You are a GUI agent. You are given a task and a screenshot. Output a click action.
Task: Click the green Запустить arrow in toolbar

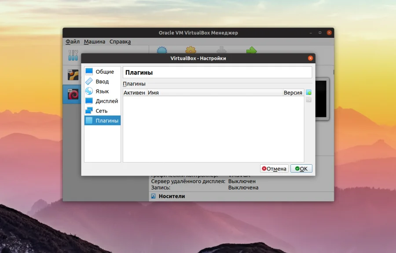251,51
